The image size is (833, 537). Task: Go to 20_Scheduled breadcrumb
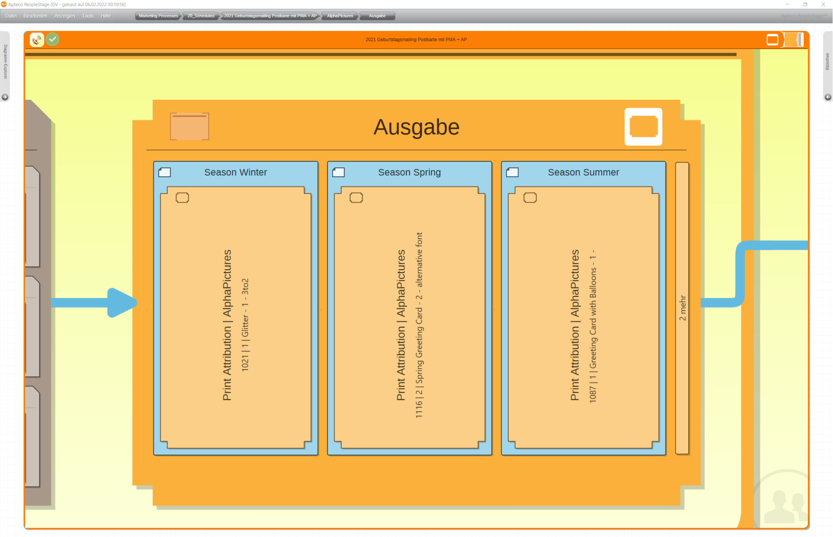[x=201, y=16]
